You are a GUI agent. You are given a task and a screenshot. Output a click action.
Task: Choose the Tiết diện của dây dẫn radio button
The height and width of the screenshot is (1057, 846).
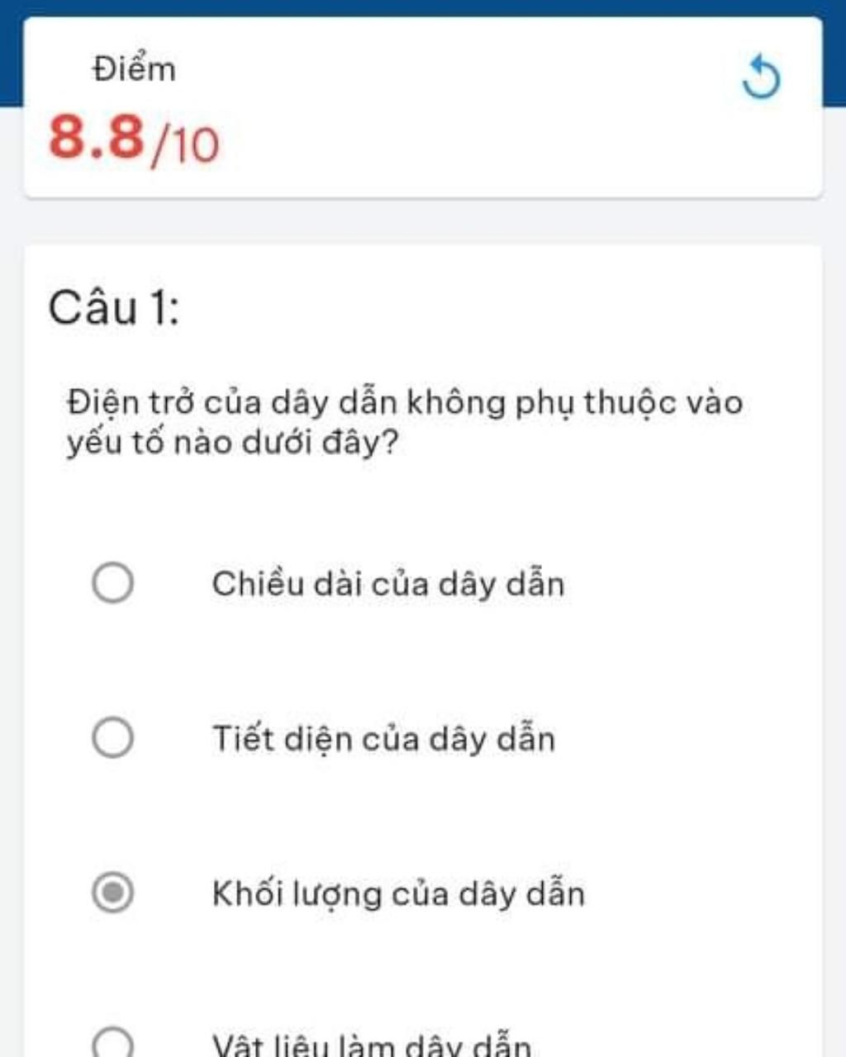point(112,737)
